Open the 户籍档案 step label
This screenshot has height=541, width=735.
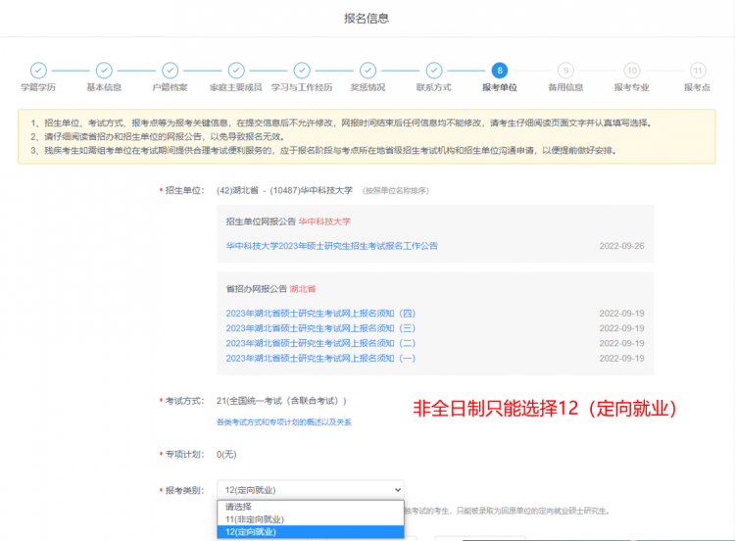click(171, 87)
